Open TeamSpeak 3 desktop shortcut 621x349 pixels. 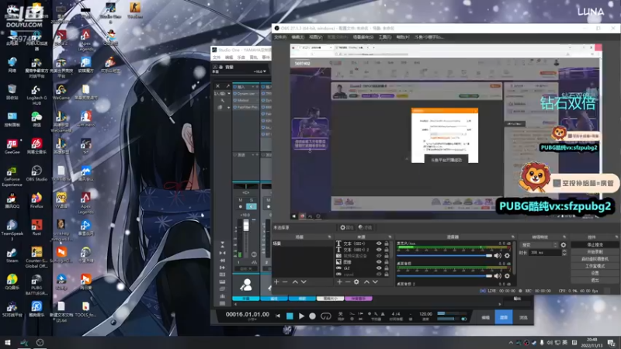pos(12,230)
